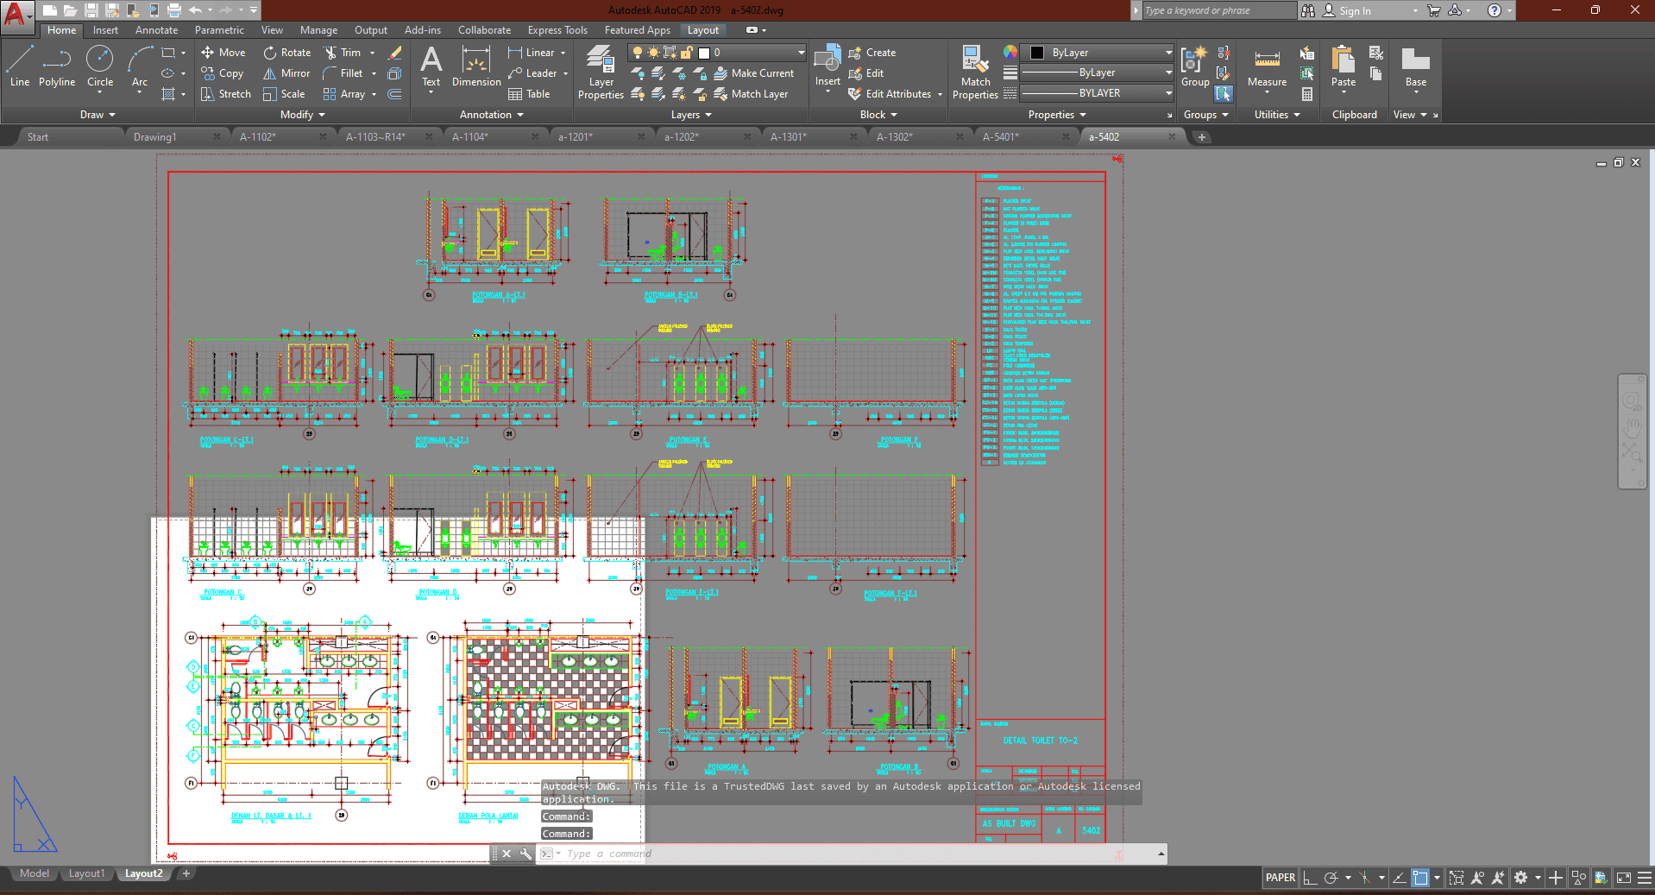This screenshot has height=895, width=1655.
Task: Toggle ortho mode in status bar
Action: pos(1310,878)
